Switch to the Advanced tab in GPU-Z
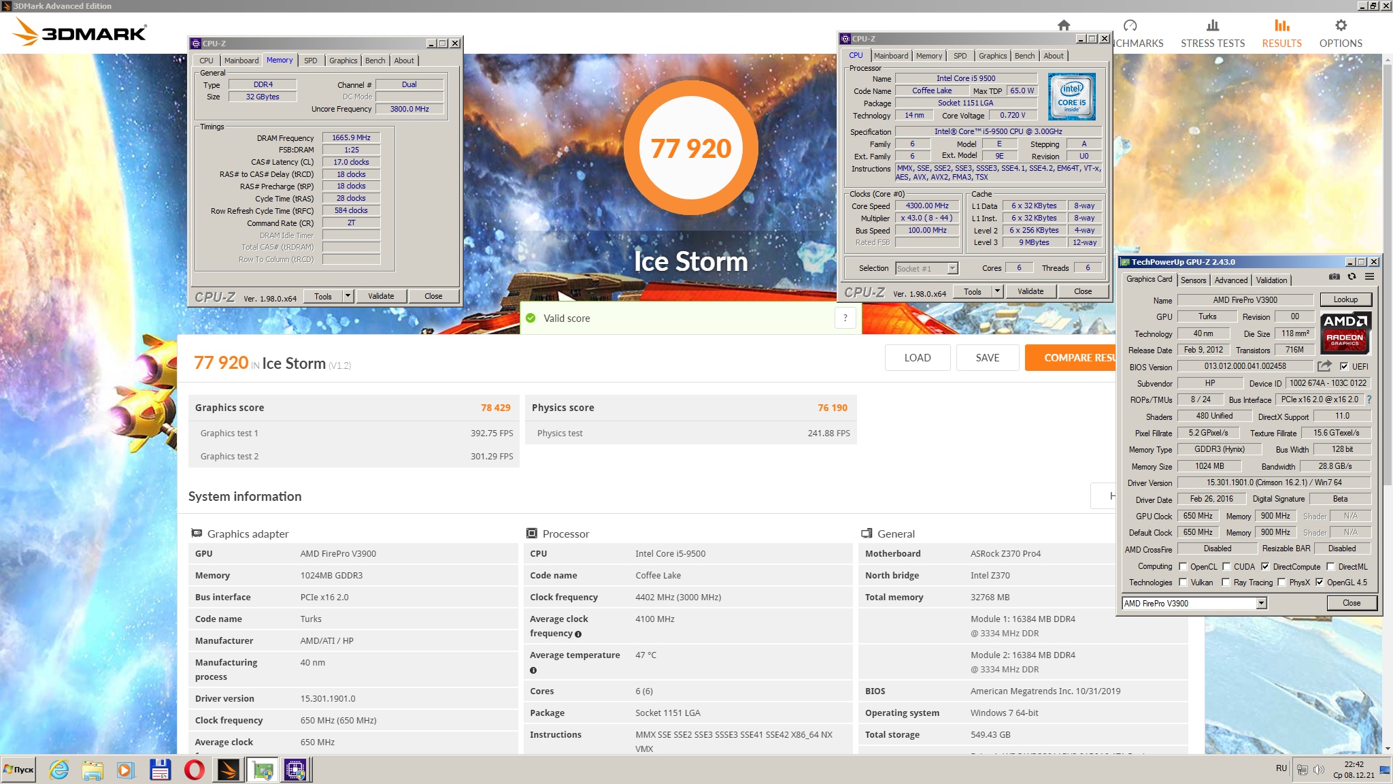 pyautogui.click(x=1231, y=280)
